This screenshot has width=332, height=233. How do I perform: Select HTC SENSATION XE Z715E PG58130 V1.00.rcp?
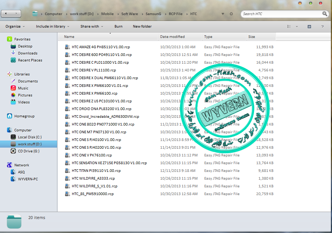pos(109,163)
